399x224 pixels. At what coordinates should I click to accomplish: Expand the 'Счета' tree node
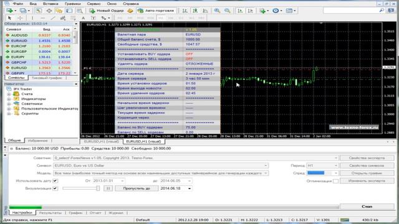[x=9, y=94]
